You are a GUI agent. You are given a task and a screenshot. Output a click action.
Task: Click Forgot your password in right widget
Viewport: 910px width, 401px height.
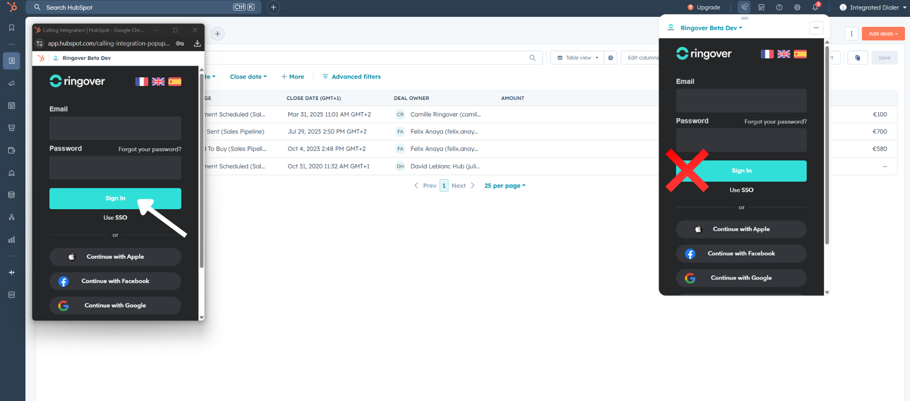[775, 121]
